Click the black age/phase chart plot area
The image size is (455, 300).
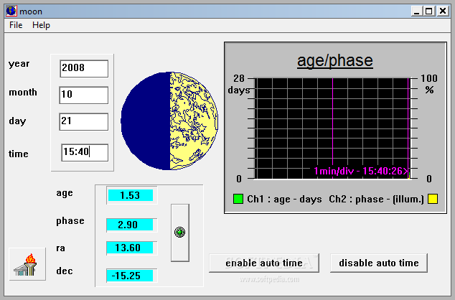coord(332,128)
